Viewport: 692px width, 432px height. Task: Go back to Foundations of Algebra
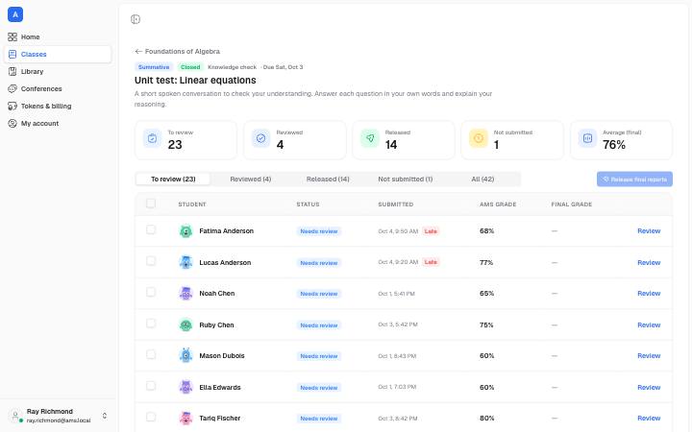178,52
